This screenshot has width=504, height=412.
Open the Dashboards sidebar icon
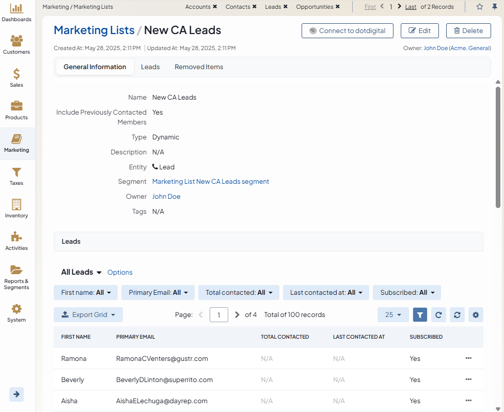coord(17,13)
